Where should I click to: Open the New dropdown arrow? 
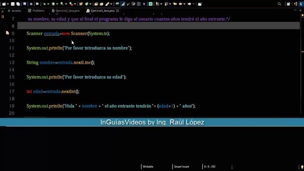(8, 4)
